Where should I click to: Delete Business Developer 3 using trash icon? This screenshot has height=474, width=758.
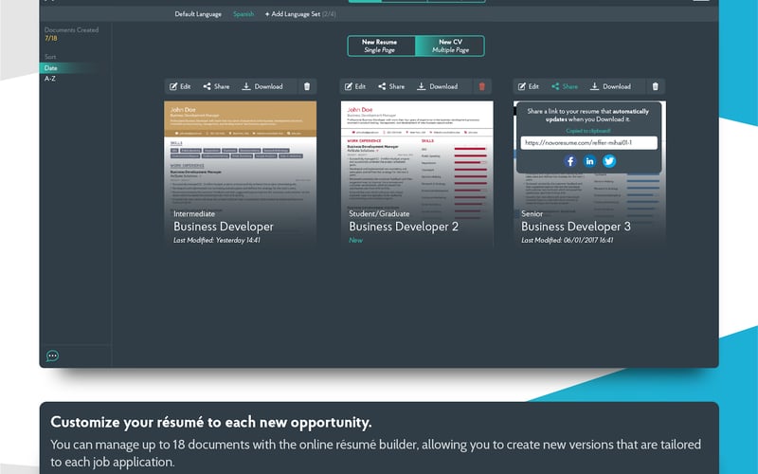656,86
